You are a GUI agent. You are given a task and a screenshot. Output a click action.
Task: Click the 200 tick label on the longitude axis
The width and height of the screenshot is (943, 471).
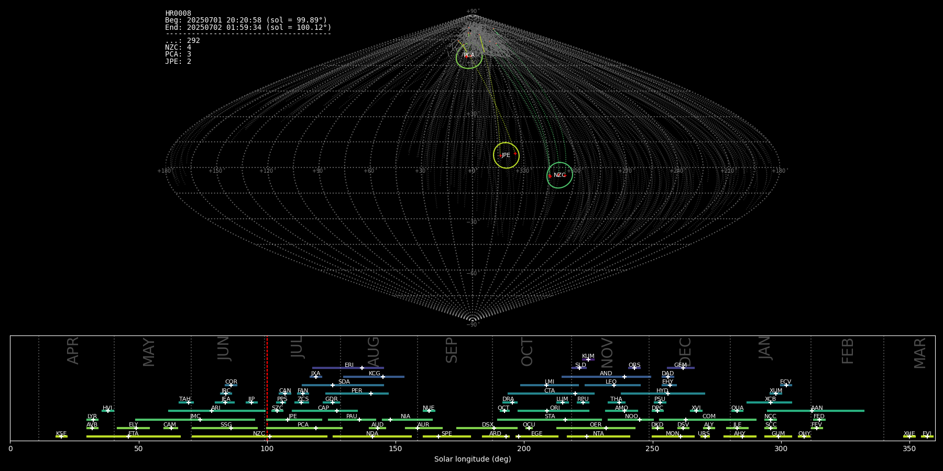click(x=524, y=449)
